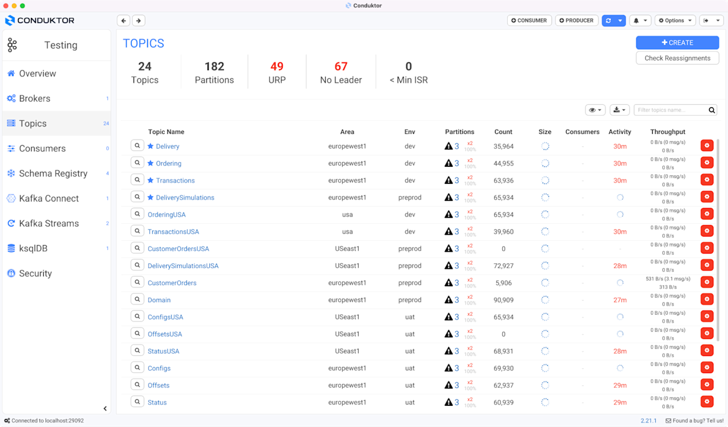Click the red settings button for the Transactions row
Image resolution: width=728 pixels, height=427 pixels.
[707, 180]
